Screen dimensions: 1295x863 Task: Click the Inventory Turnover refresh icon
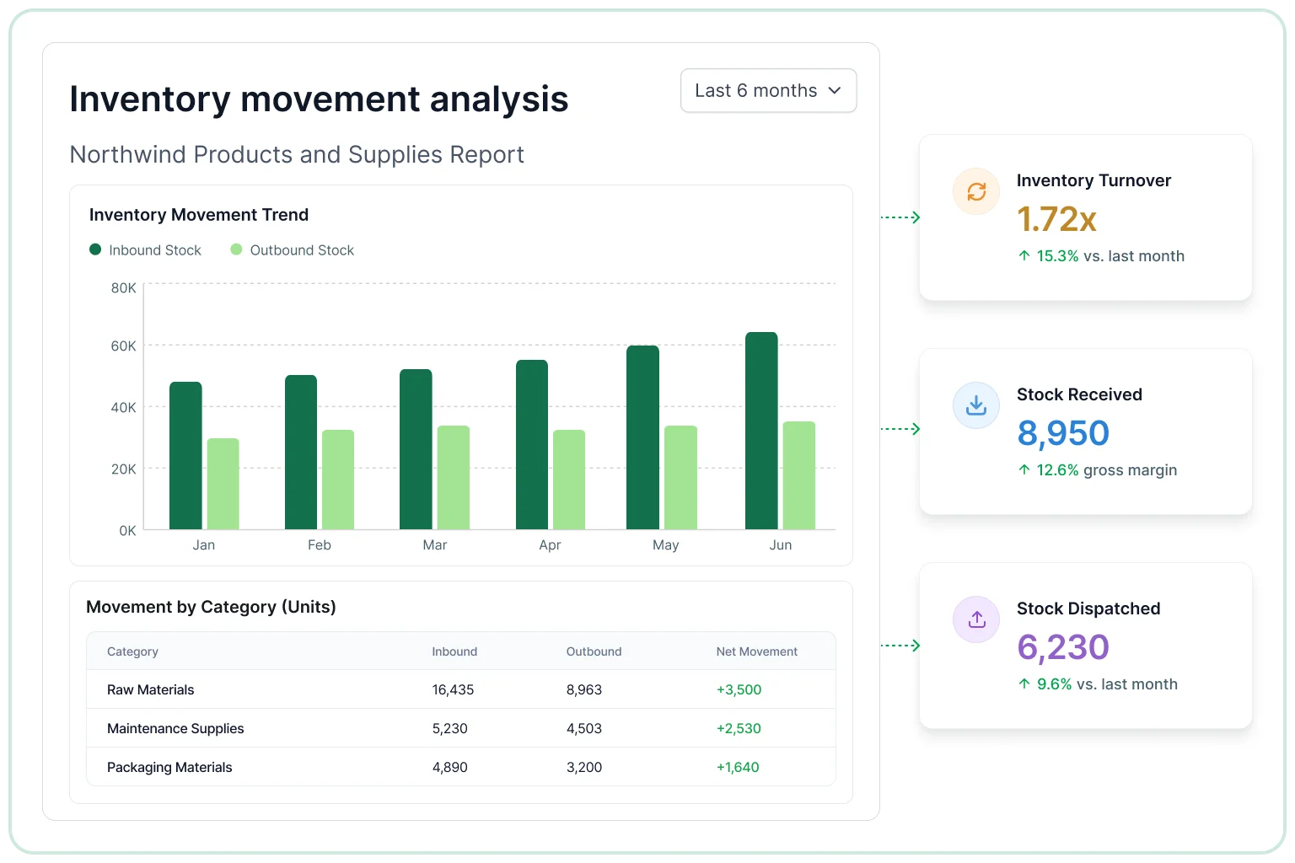pos(976,191)
